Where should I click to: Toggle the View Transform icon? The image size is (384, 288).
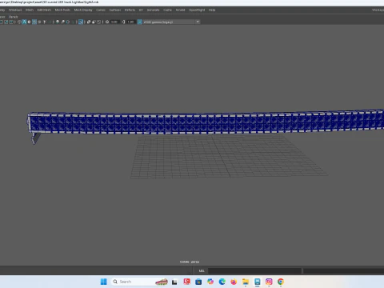(140, 22)
